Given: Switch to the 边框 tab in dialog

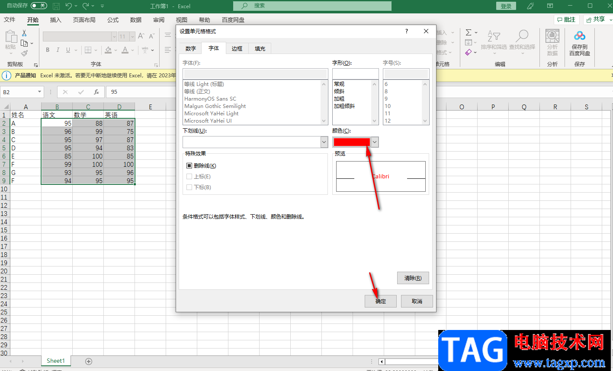Looking at the screenshot, I should point(237,48).
